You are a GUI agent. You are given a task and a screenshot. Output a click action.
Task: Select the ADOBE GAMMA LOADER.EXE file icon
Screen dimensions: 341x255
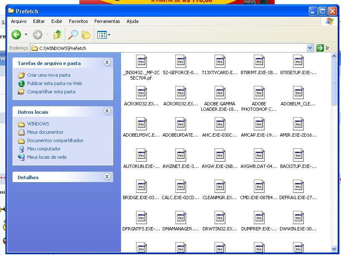tap(220, 92)
